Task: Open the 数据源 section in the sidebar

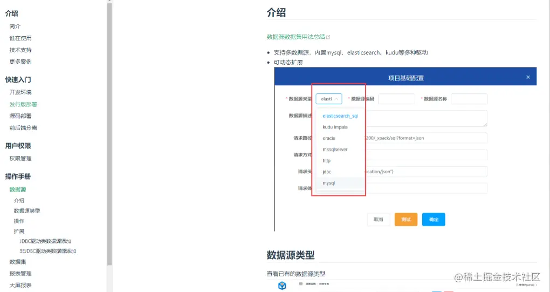Action: pos(18,189)
